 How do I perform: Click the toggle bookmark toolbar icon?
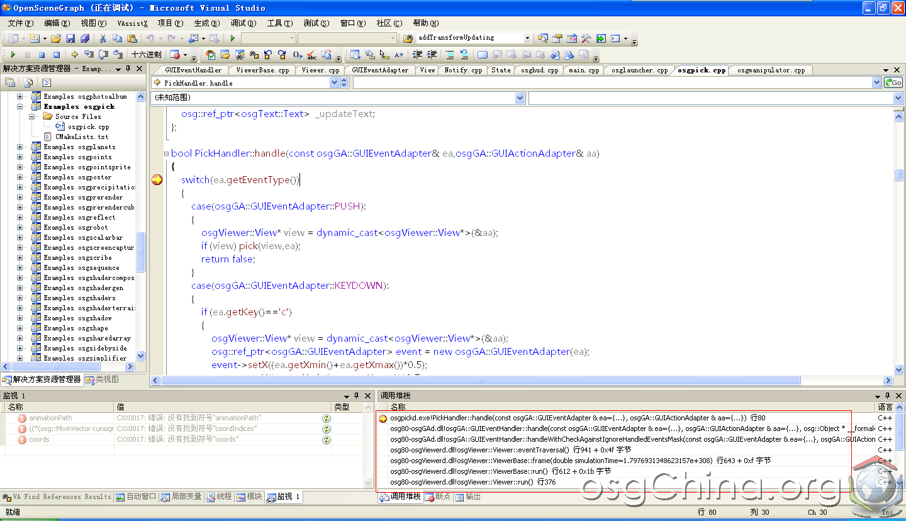[x=483, y=55]
